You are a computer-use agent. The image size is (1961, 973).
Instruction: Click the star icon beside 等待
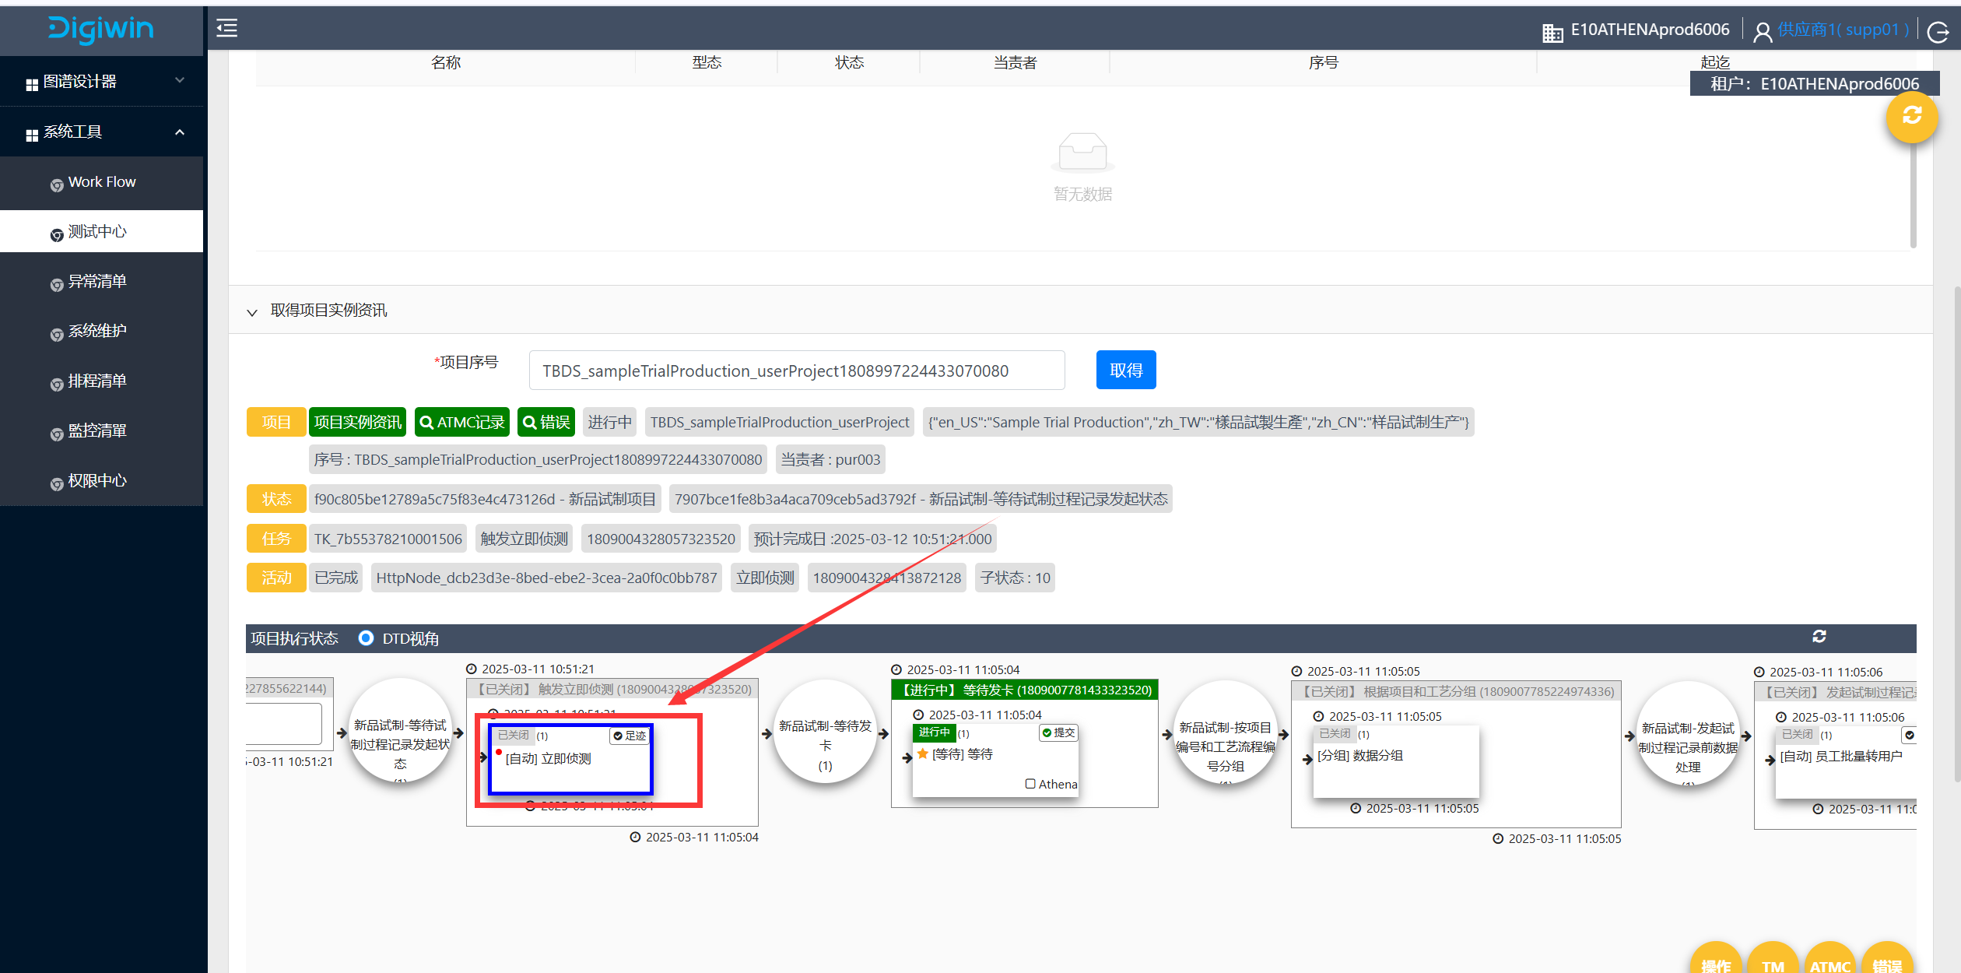922,753
